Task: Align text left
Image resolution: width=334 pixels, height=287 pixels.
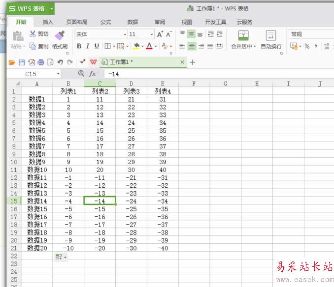Action: pos(182,46)
